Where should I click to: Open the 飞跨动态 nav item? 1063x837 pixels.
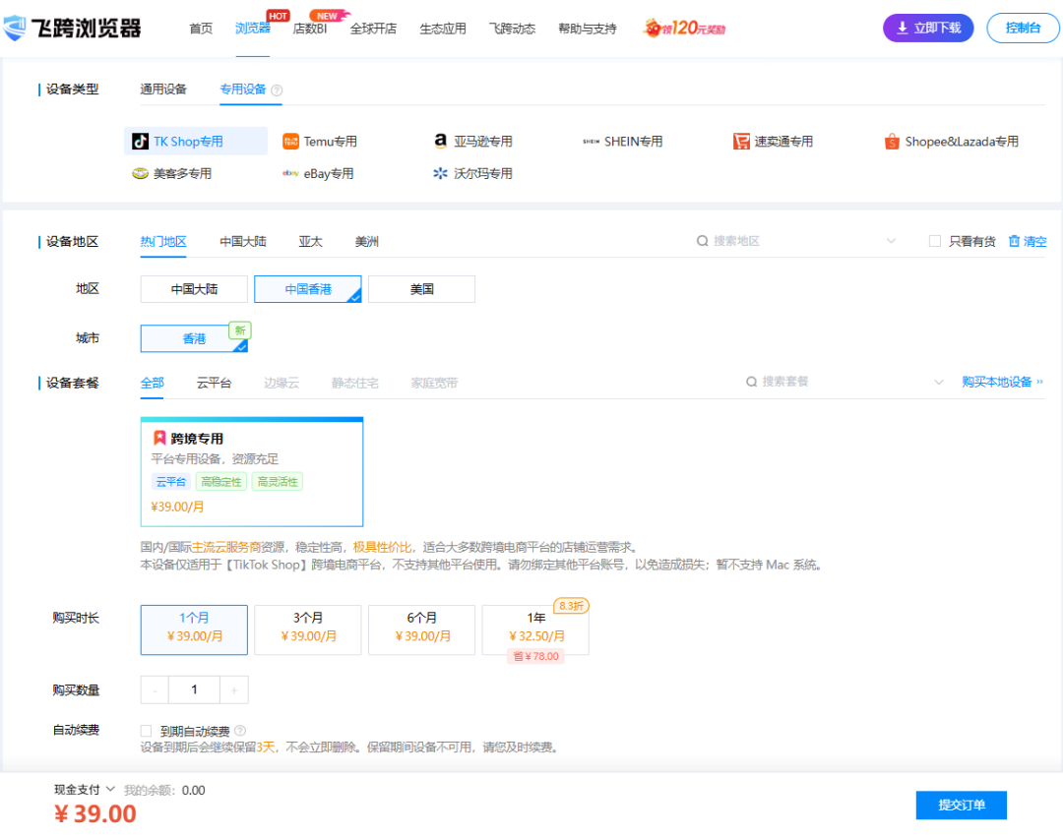(513, 29)
